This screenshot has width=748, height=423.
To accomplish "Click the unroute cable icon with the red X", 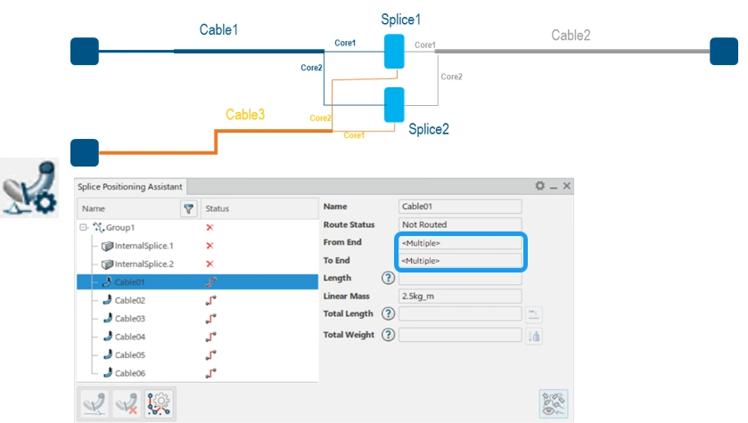I will point(127,403).
